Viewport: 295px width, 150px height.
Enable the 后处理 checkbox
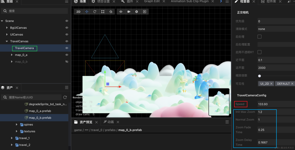(x=259, y=37)
